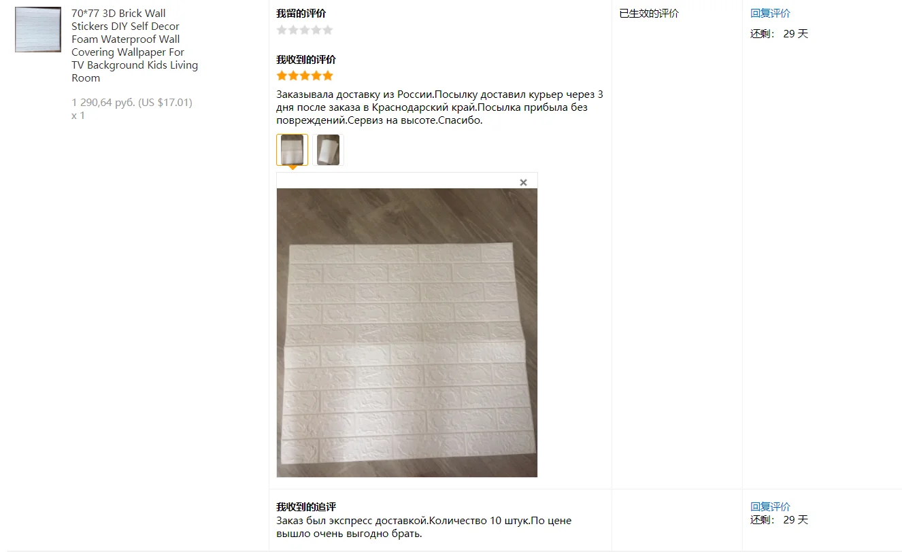The height and width of the screenshot is (552, 902).
Task: Click the first orange star under 我收到的评价
Action: pos(282,75)
